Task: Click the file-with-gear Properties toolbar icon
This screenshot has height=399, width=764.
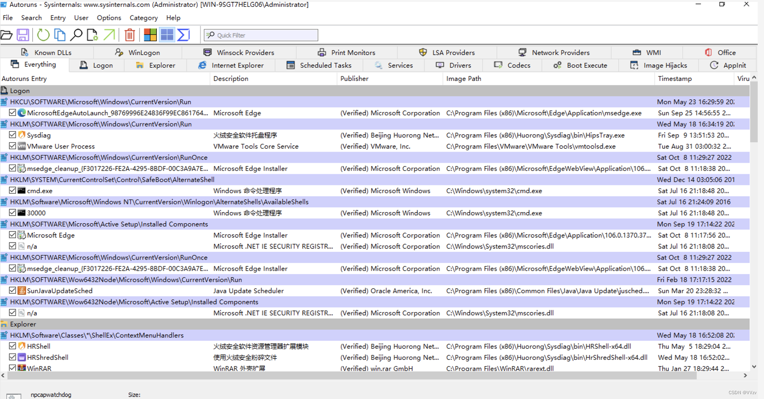Action: 92,35
